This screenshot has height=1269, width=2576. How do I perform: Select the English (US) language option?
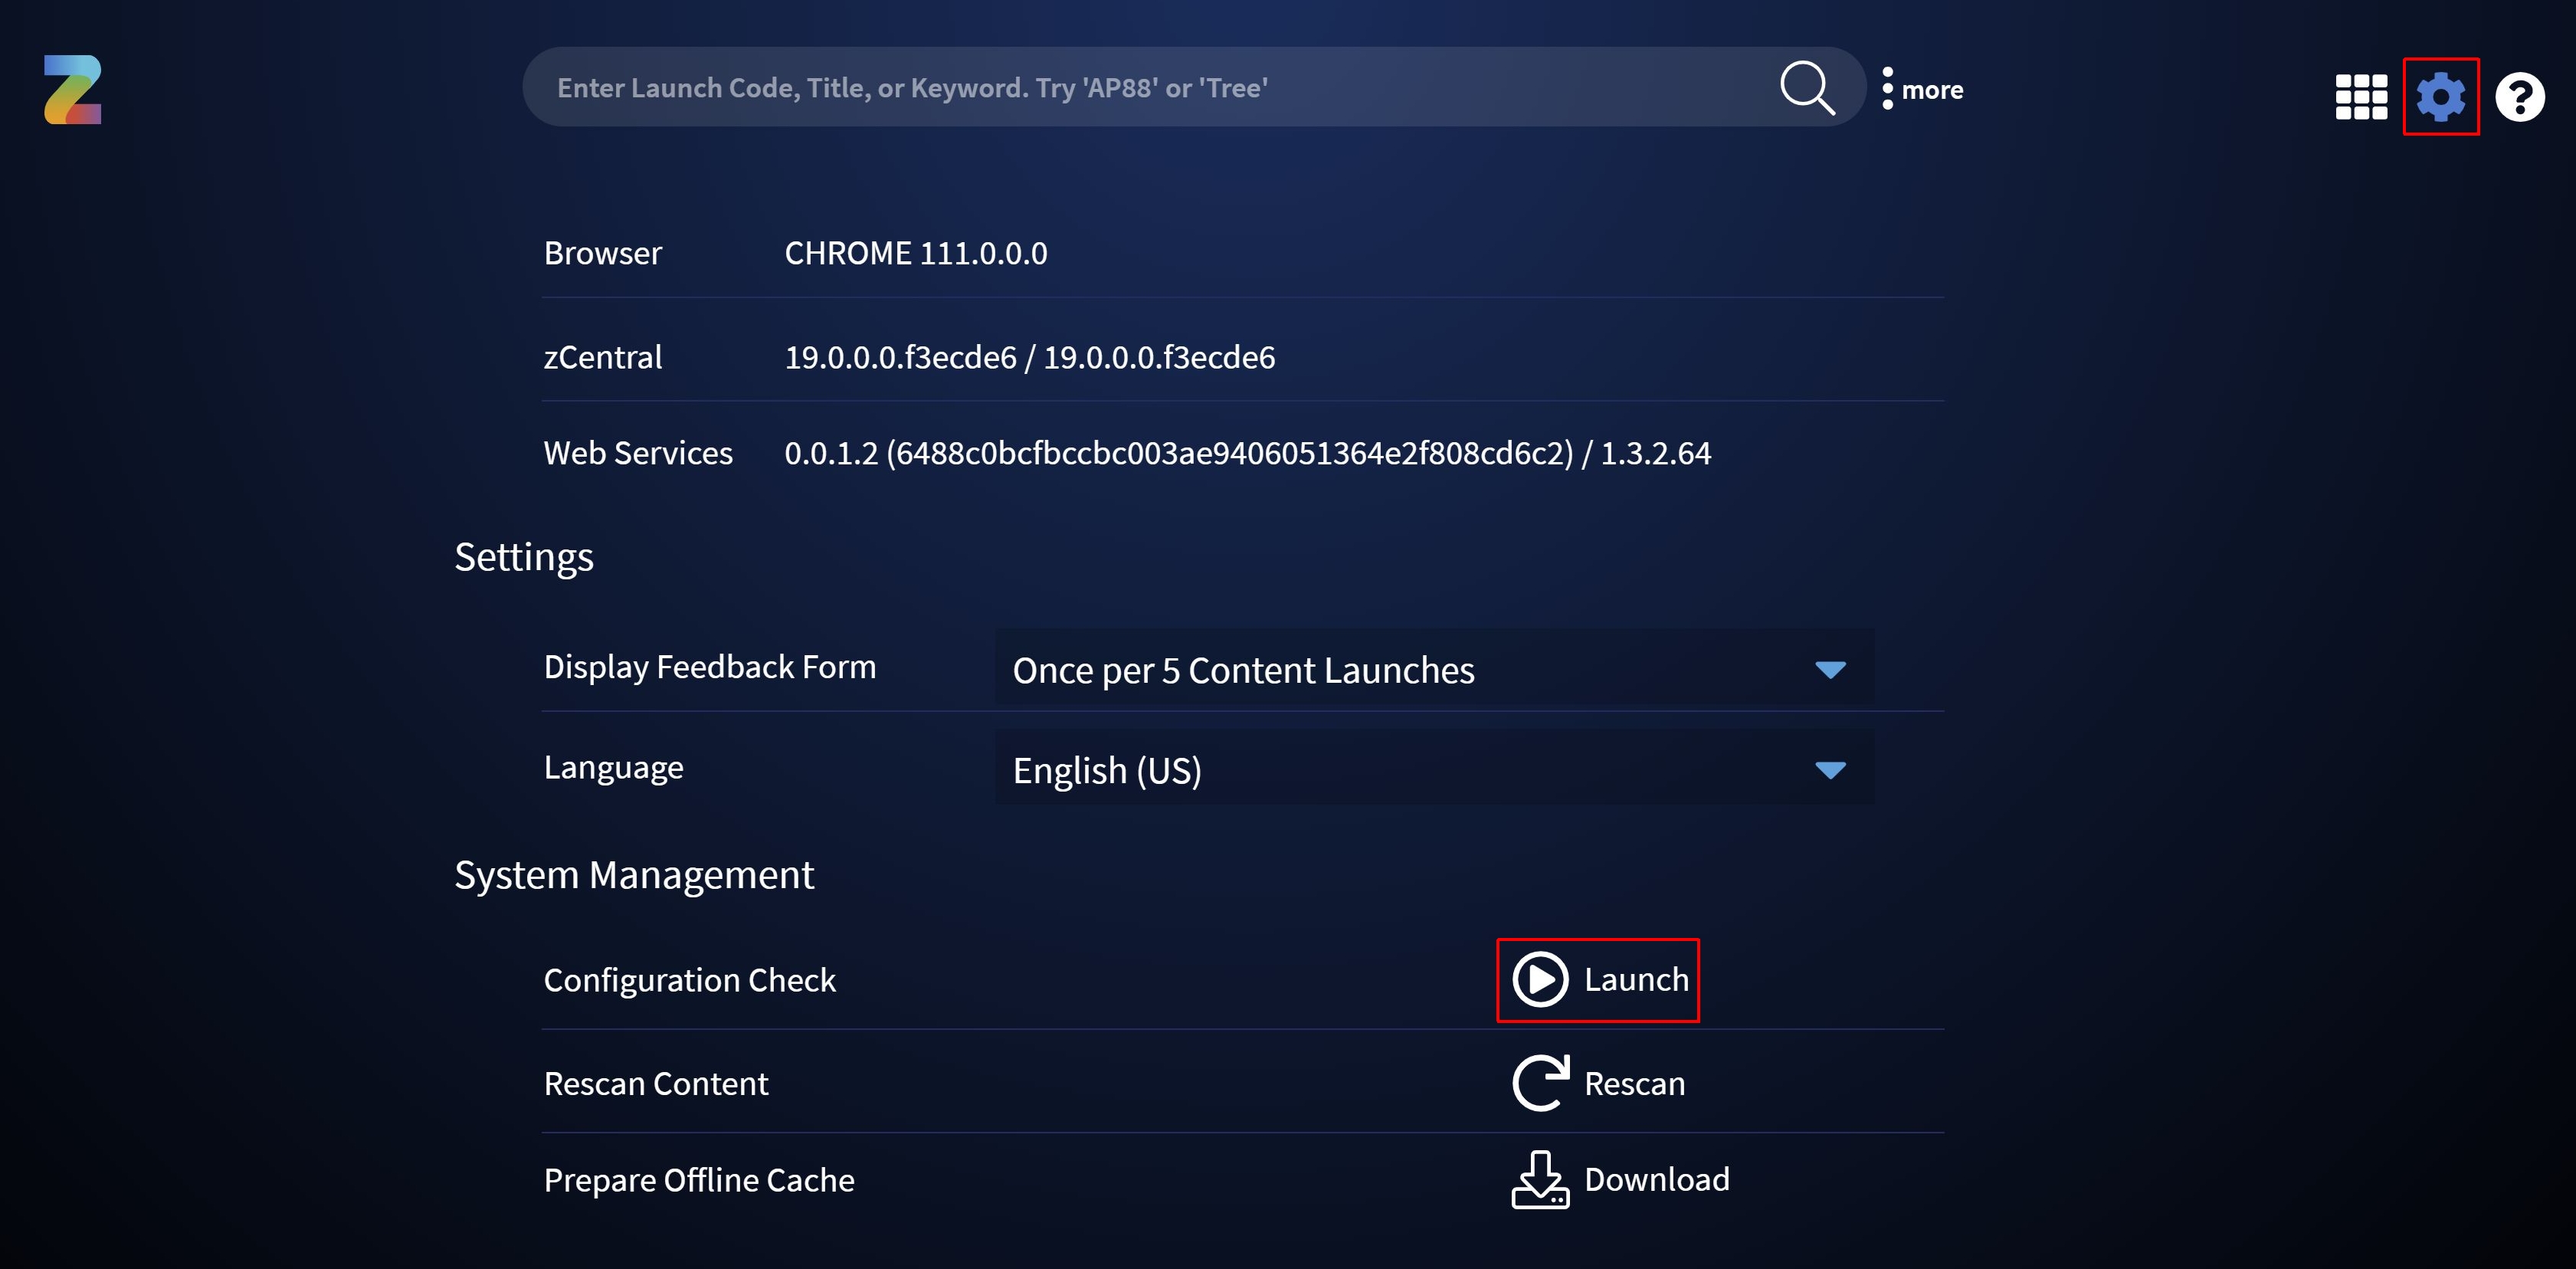click(x=1106, y=770)
